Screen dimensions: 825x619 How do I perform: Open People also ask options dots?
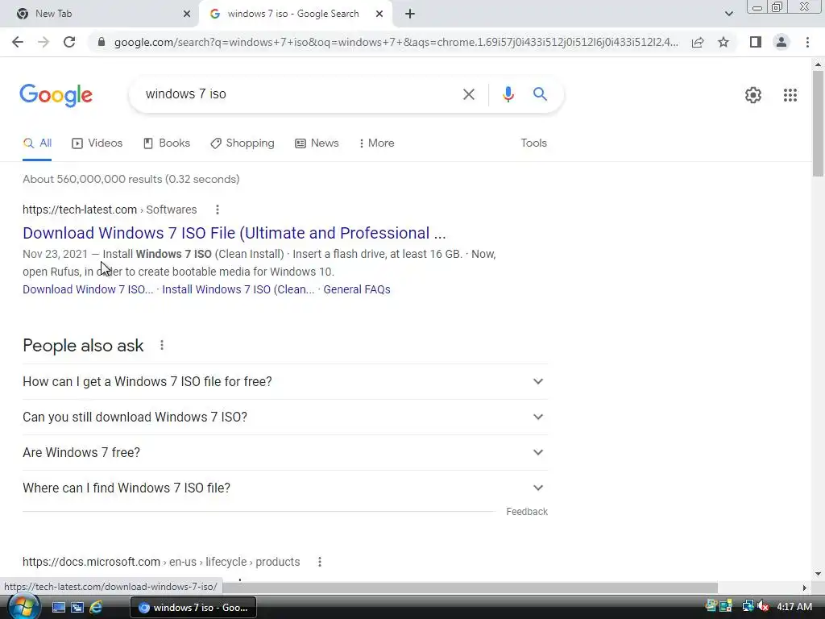(161, 345)
